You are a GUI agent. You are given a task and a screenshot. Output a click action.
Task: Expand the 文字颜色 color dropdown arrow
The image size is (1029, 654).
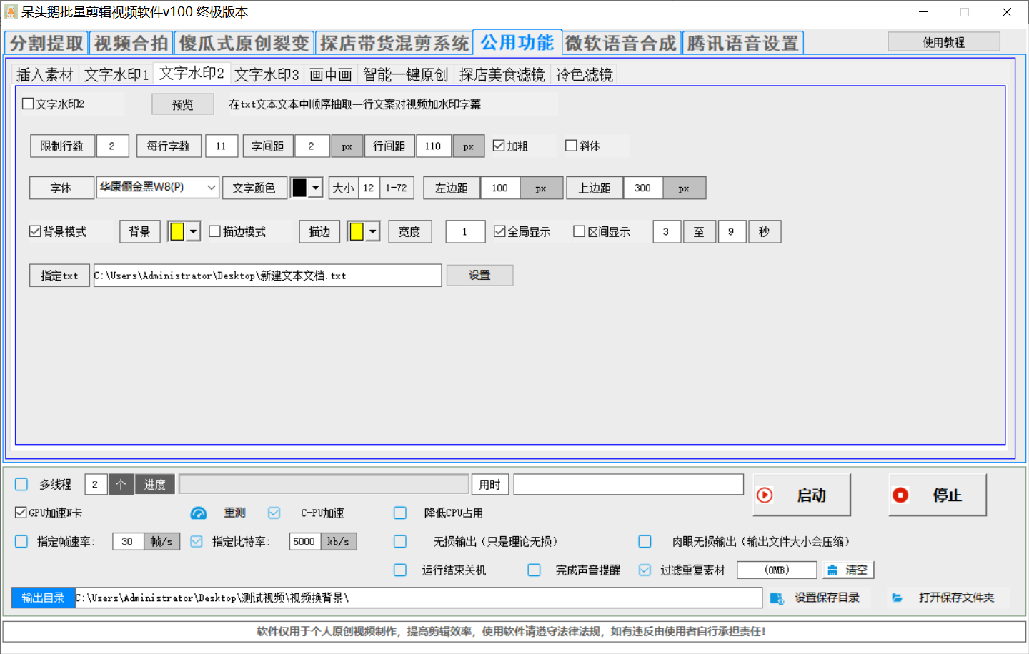315,188
